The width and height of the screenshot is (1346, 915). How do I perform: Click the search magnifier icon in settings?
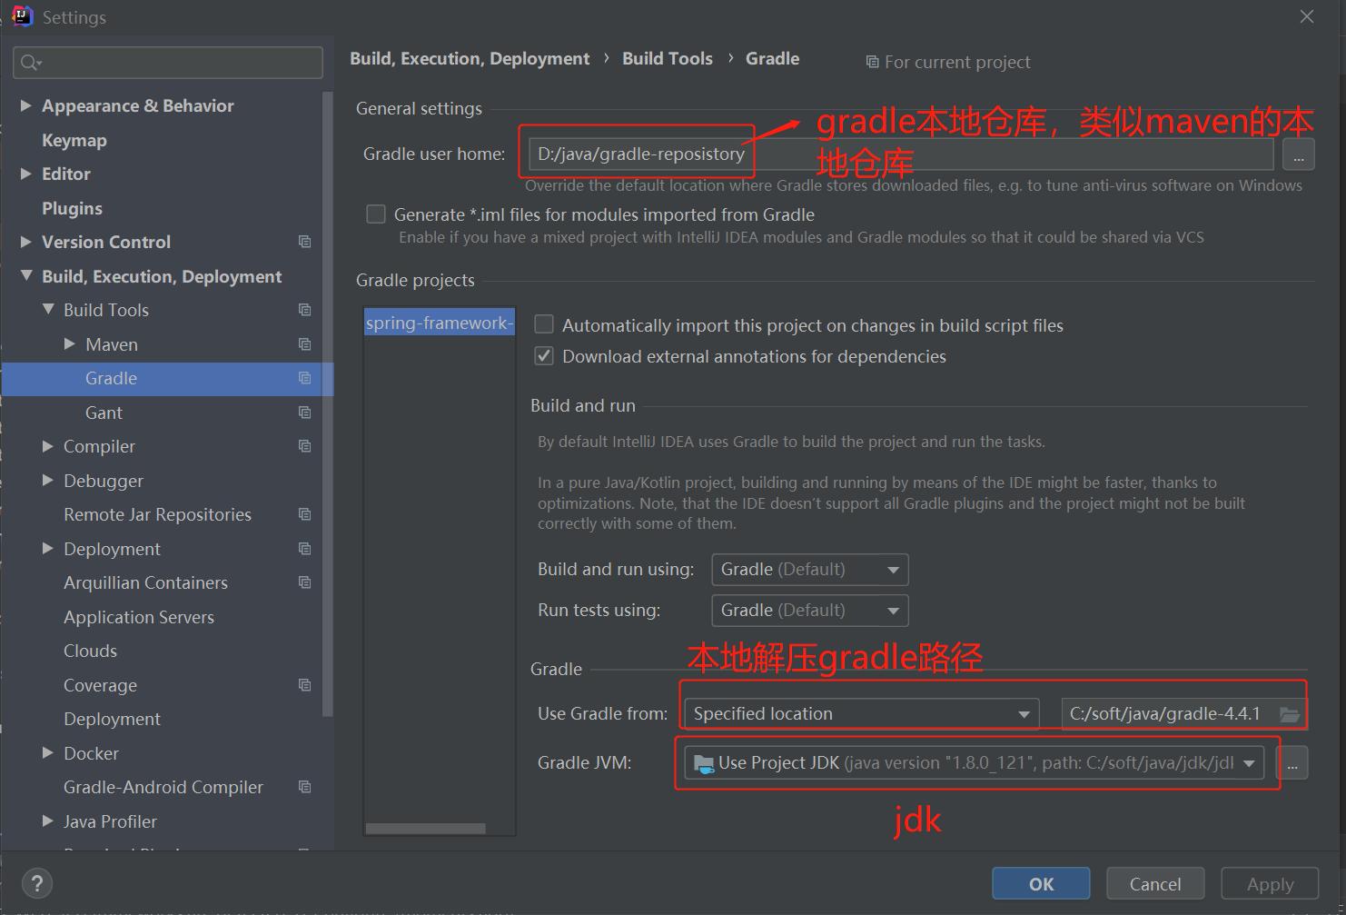[x=29, y=63]
